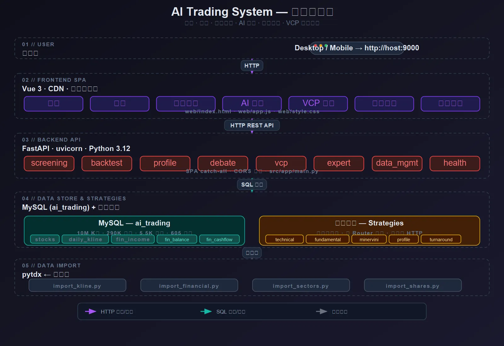Click the MySQL — ai_trading heading
The height and width of the screenshot is (346, 504).
(x=134, y=223)
